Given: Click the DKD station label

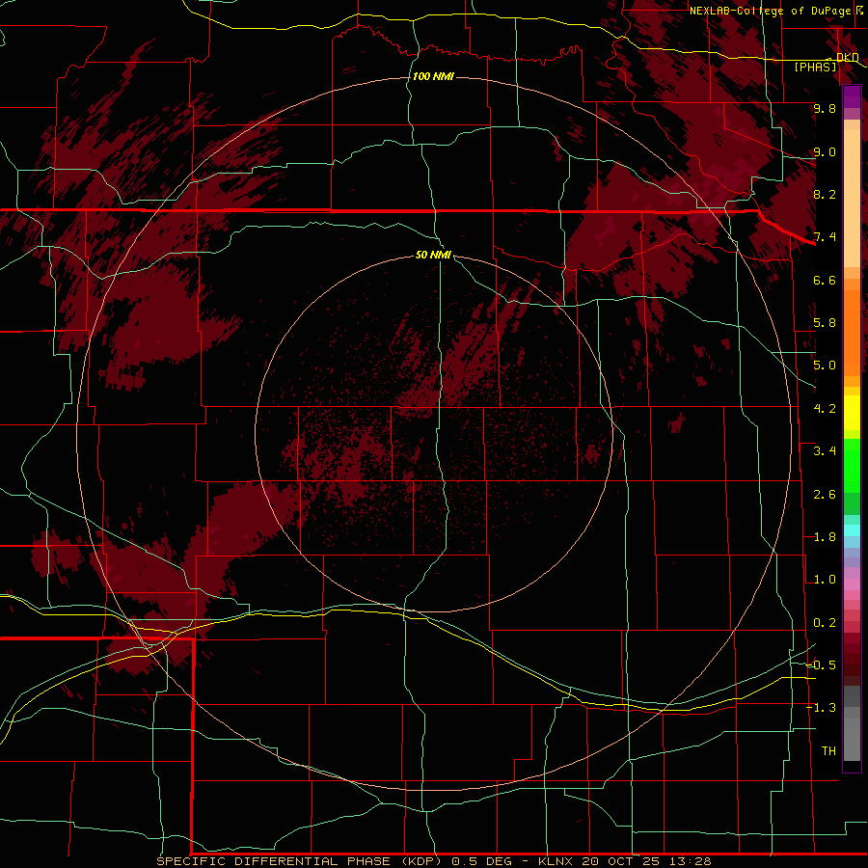Looking at the screenshot, I should point(848,57).
